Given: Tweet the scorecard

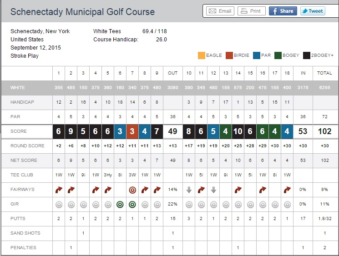Looking at the screenshot, I should (313, 11).
